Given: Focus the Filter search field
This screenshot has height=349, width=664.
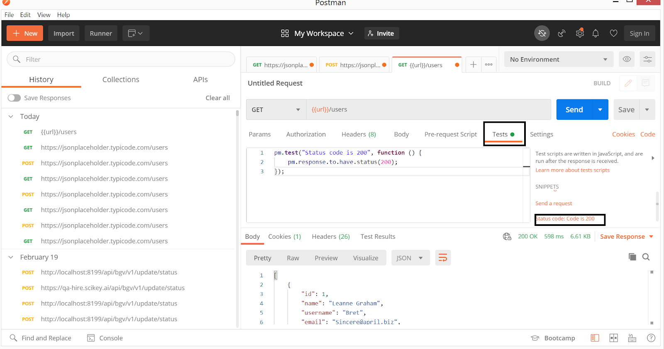Looking at the screenshot, I should [x=121, y=59].
